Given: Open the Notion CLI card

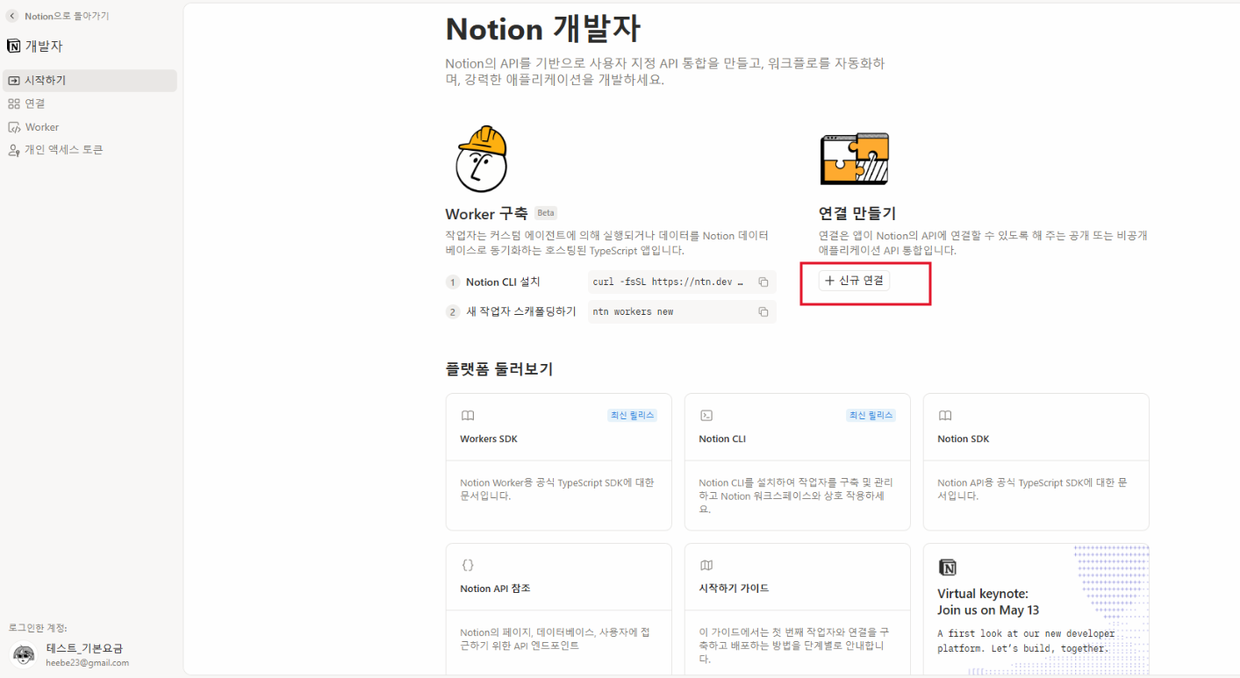Looking at the screenshot, I should point(798,462).
